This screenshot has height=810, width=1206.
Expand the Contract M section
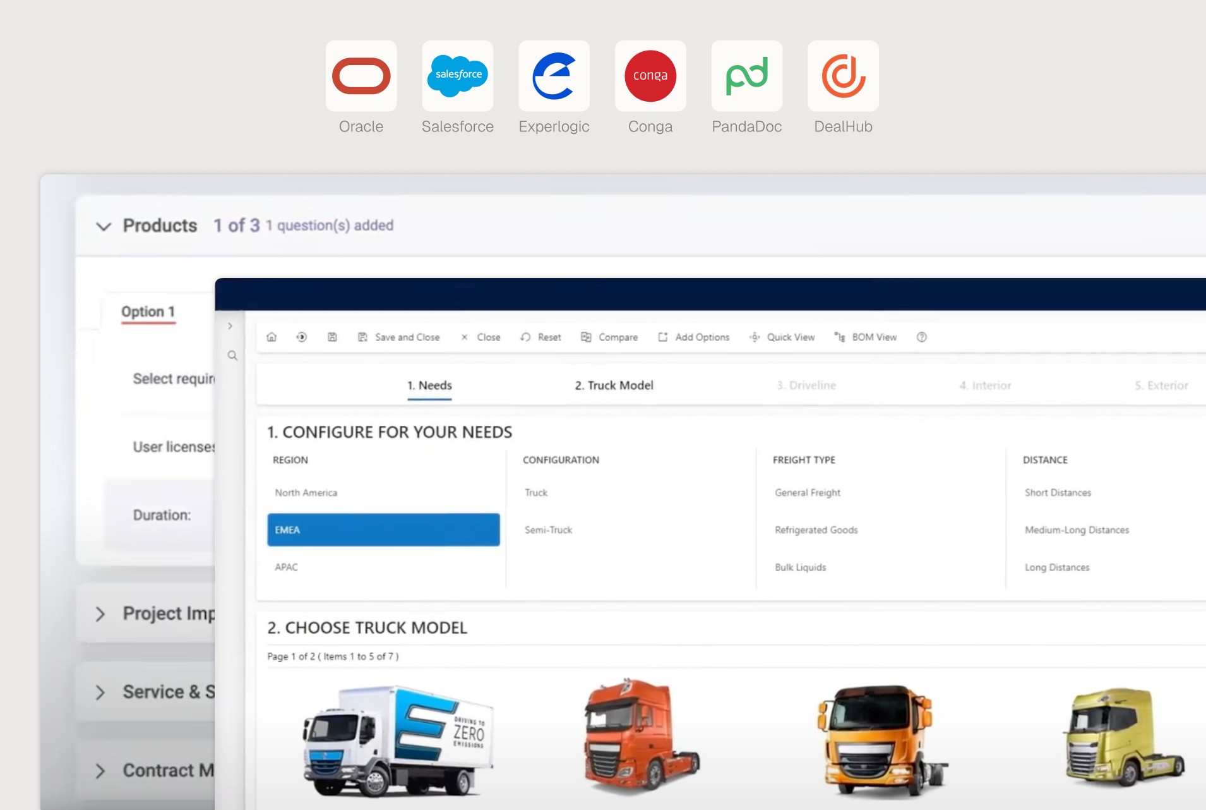(x=100, y=771)
